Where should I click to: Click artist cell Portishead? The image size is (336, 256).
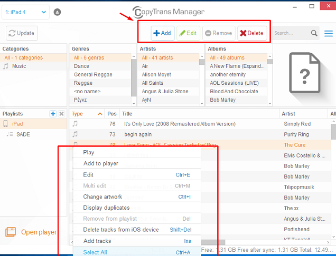pyautogui.click(x=296, y=229)
